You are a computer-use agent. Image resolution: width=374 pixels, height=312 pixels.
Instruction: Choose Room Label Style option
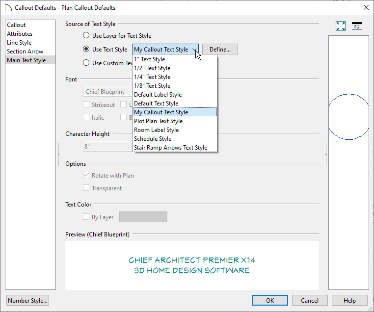coord(175,130)
